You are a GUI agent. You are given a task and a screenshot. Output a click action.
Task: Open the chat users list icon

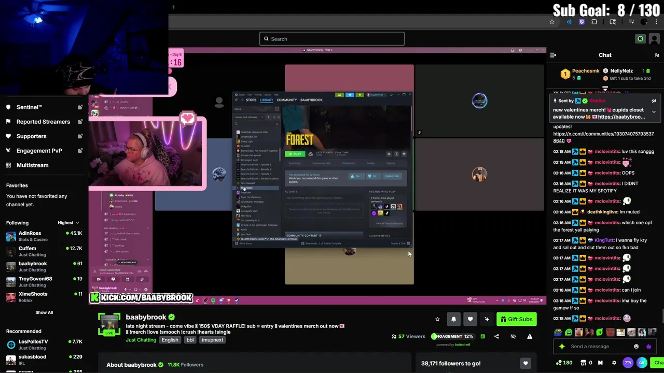coord(657,55)
